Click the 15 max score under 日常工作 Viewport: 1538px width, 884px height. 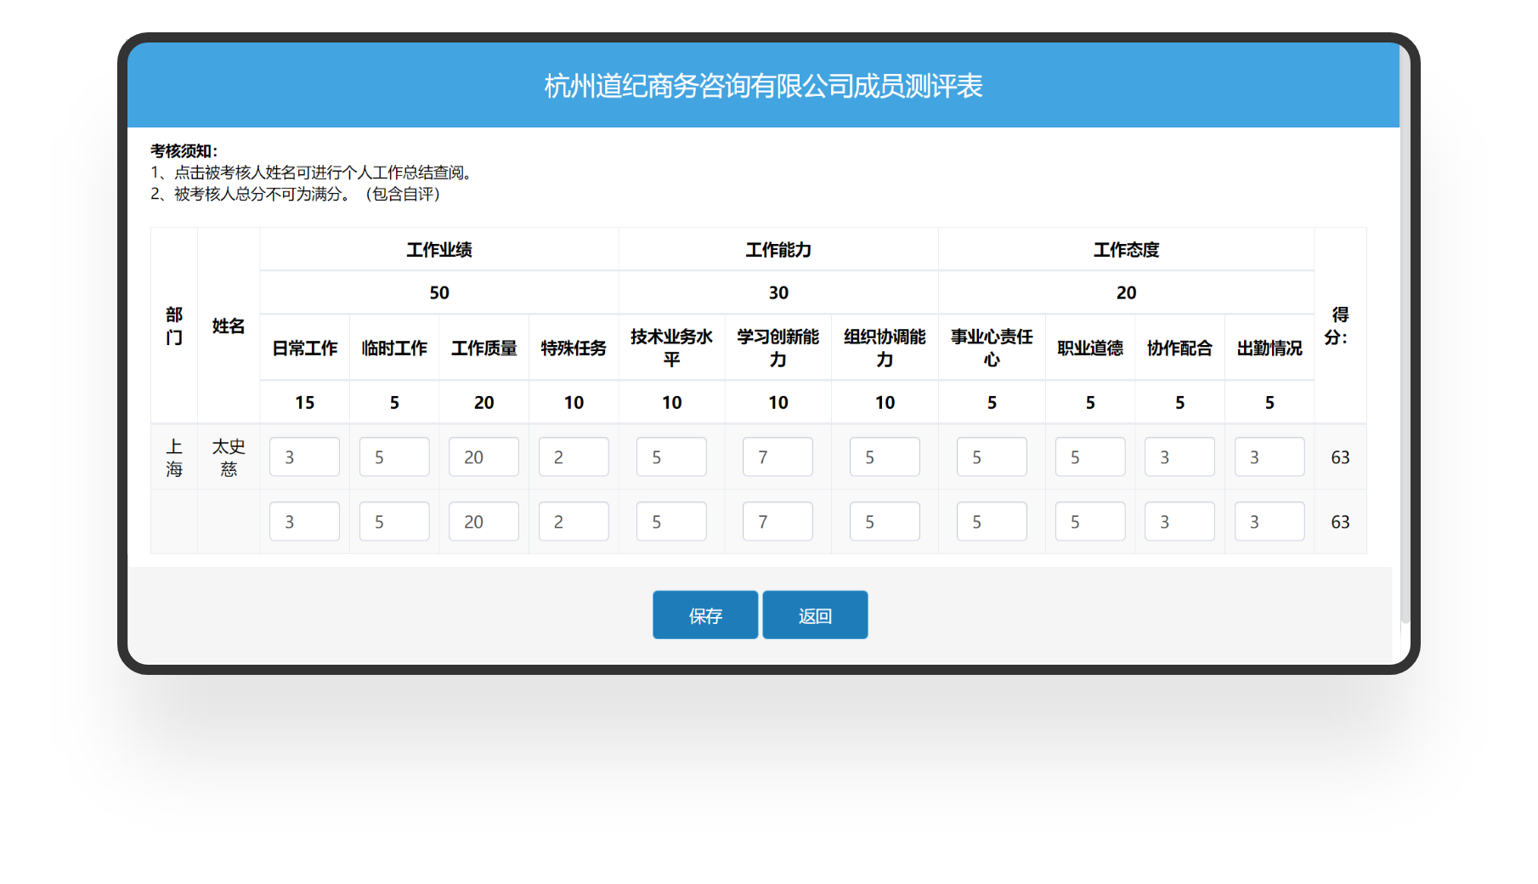[304, 402]
